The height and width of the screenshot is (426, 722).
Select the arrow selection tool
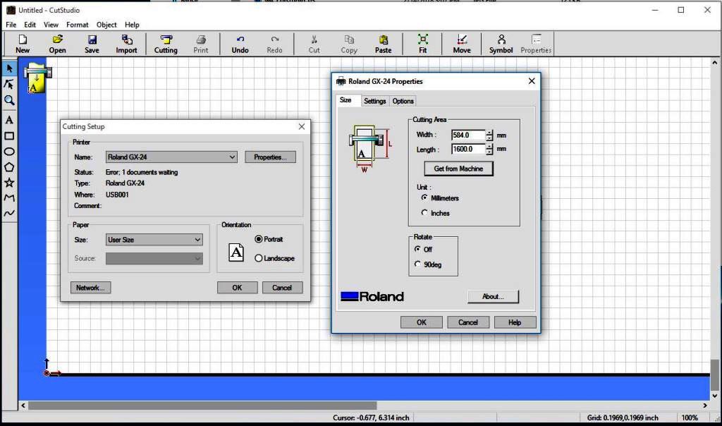(x=9, y=68)
